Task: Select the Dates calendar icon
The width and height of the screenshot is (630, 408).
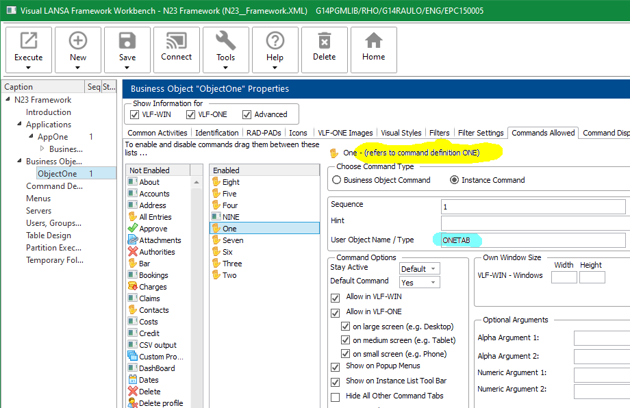Action: tap(133, 379)
